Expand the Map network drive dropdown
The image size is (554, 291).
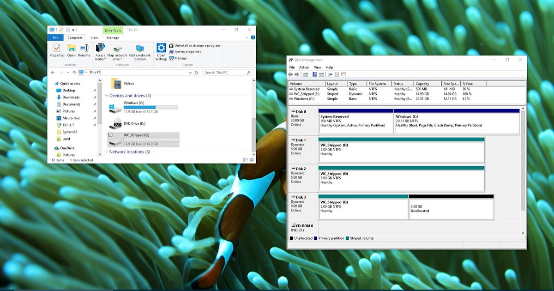(121, 59)
